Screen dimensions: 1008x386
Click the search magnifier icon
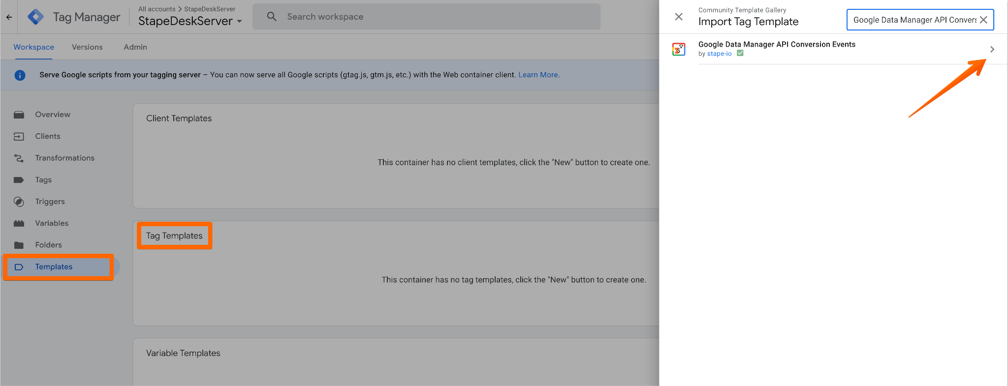(x=272, y=17)
